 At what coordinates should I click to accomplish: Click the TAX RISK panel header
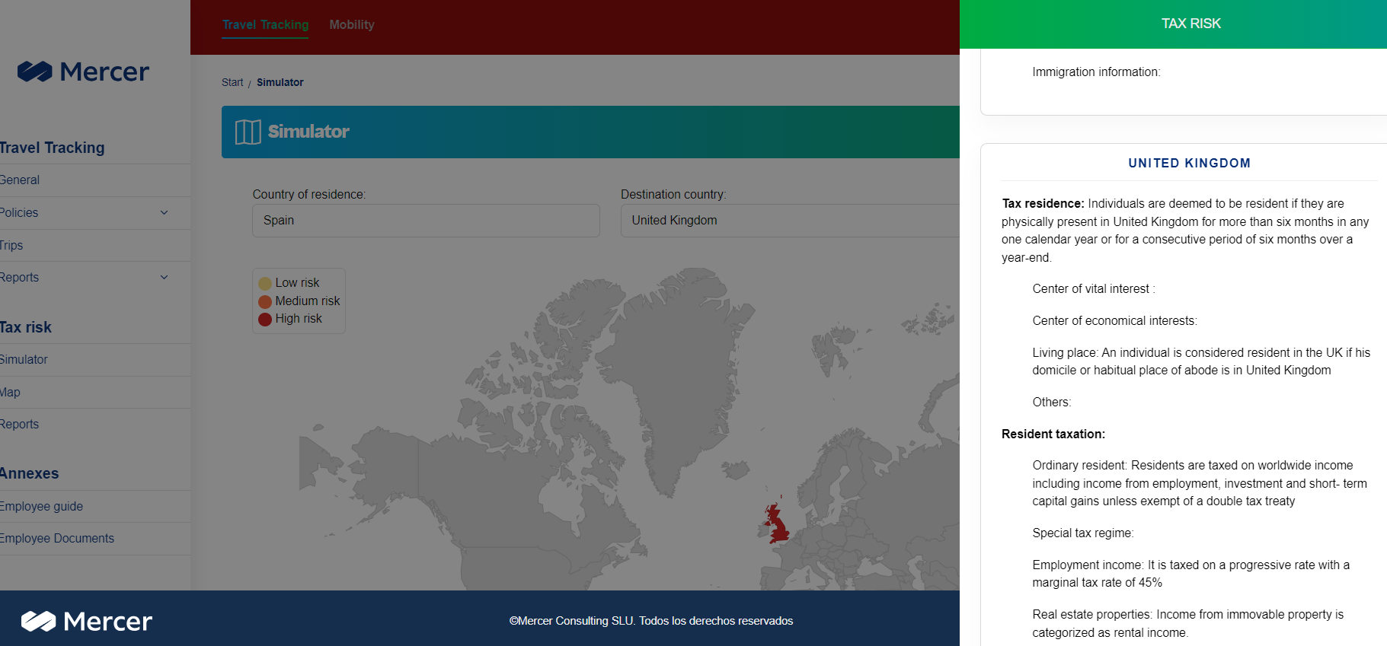1190,24
